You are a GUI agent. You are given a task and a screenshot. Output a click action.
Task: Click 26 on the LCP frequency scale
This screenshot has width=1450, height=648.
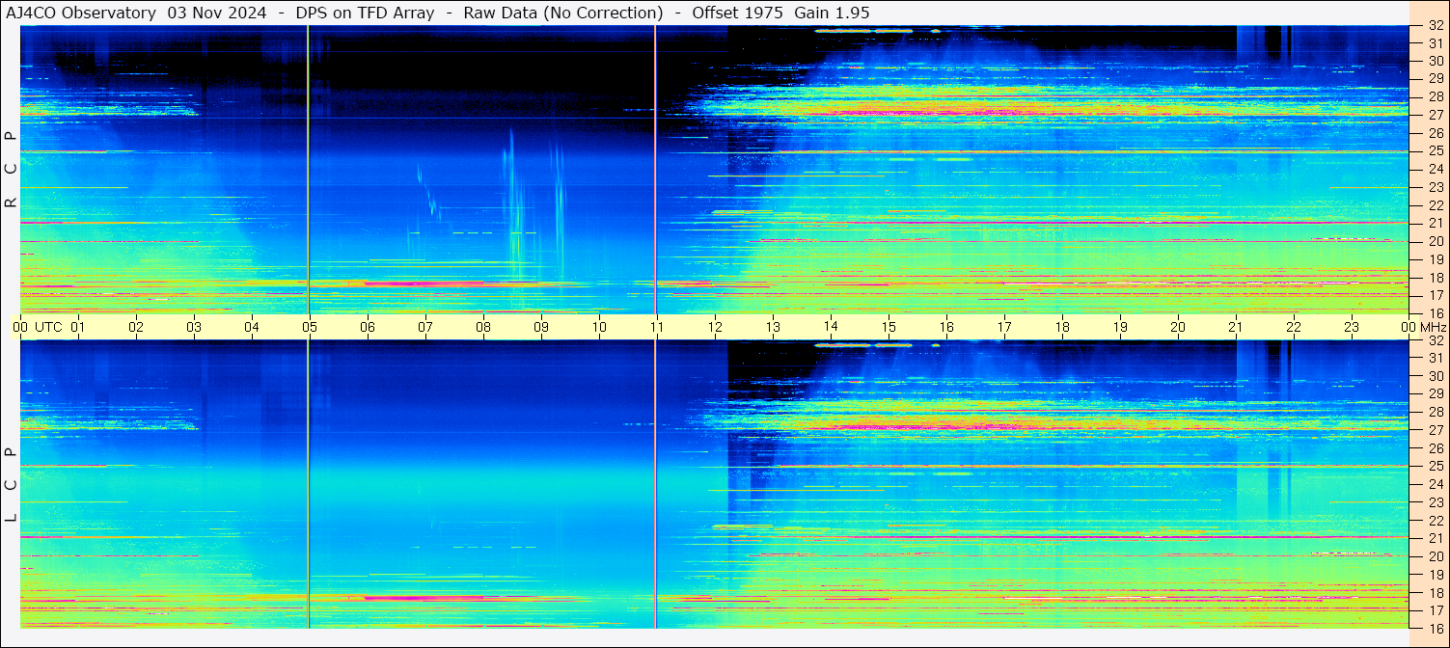1436,448
